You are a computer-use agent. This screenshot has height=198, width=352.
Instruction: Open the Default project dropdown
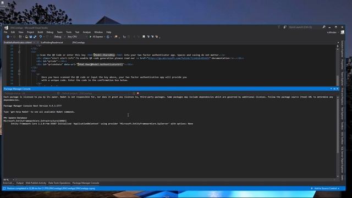[97, 93]
